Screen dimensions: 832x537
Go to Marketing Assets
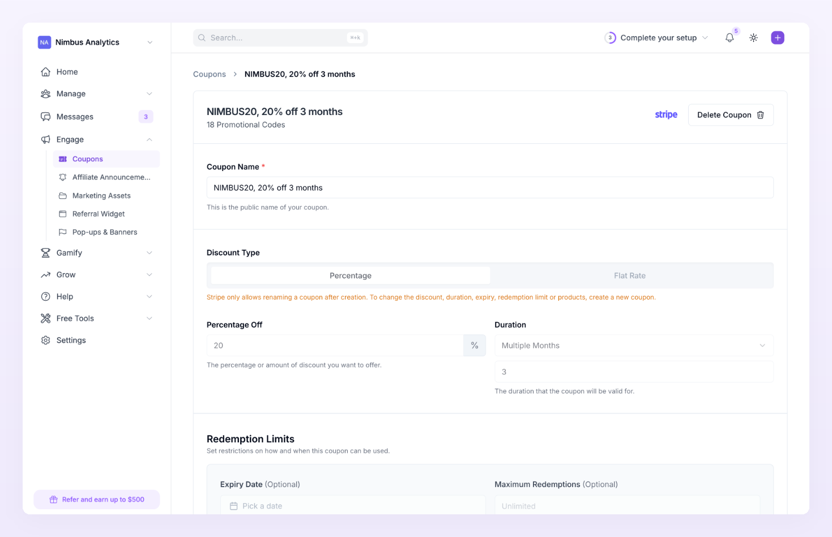[106, 195]
